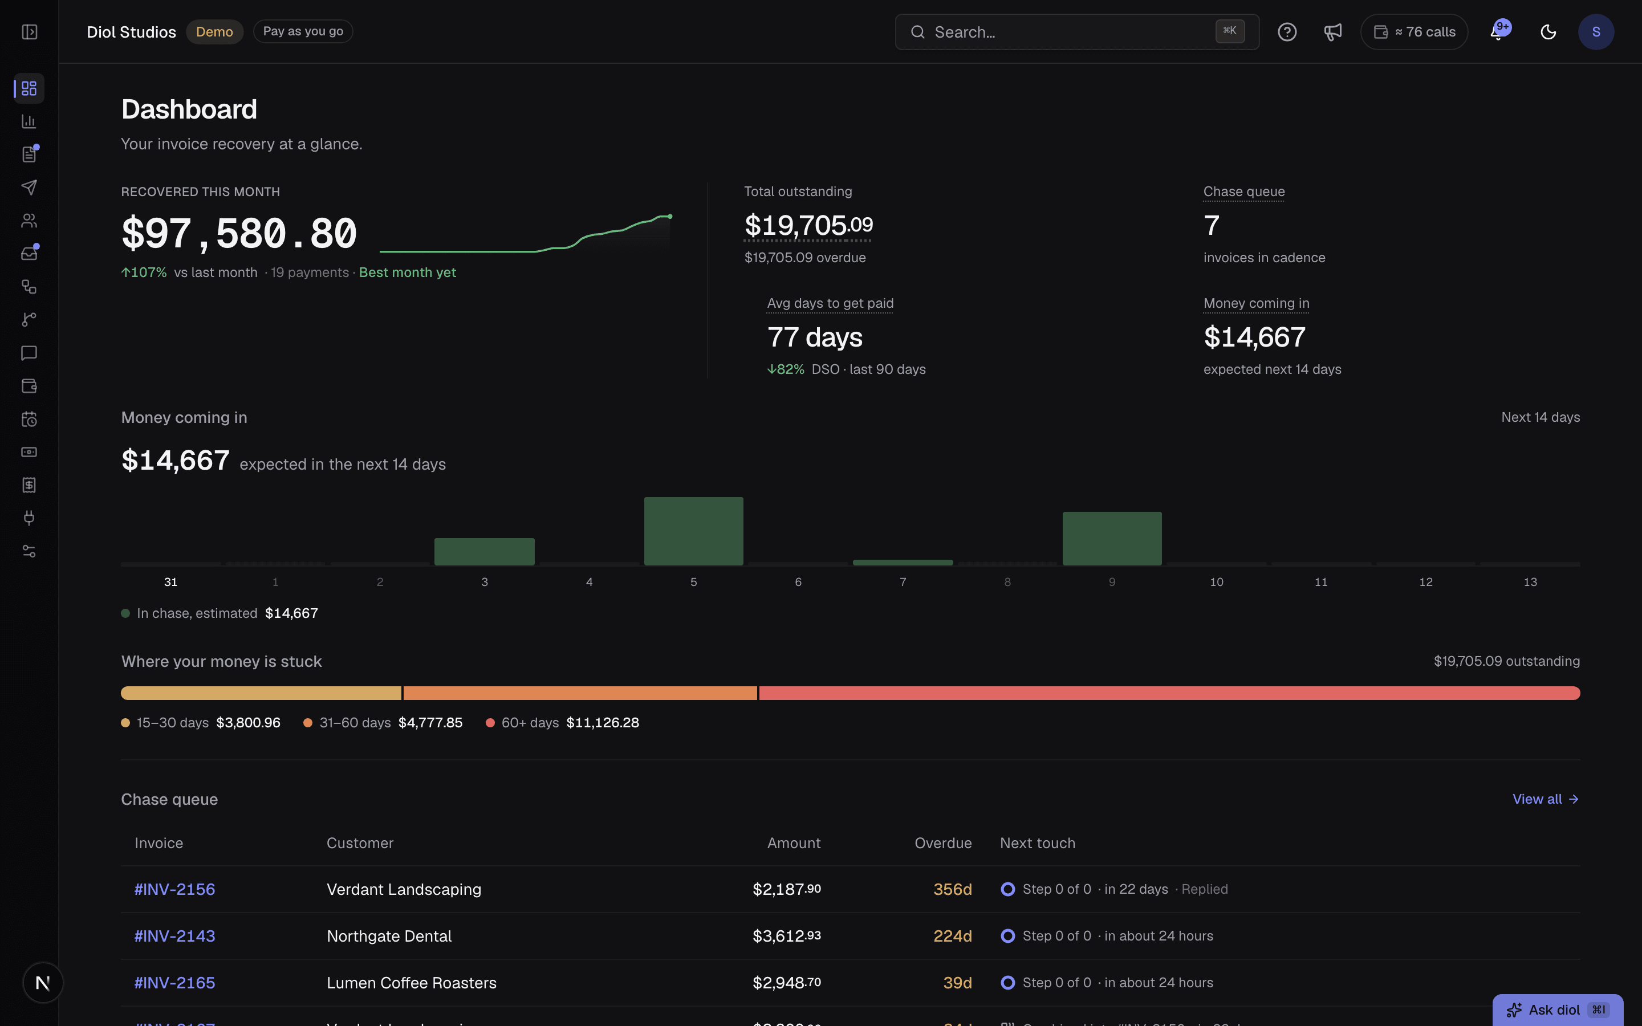Click the 224d overdue value

tap(953, 936)
